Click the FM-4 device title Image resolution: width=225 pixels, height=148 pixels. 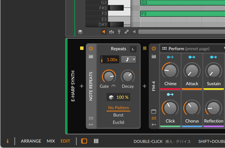click(x=154, y=86)
